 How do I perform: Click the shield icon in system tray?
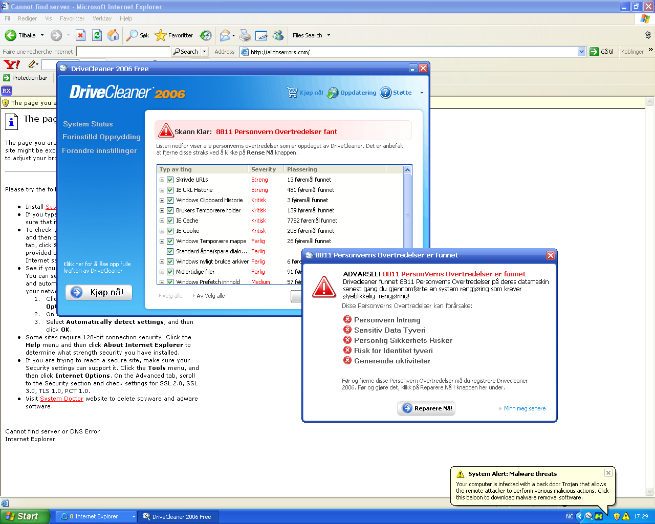617,516
